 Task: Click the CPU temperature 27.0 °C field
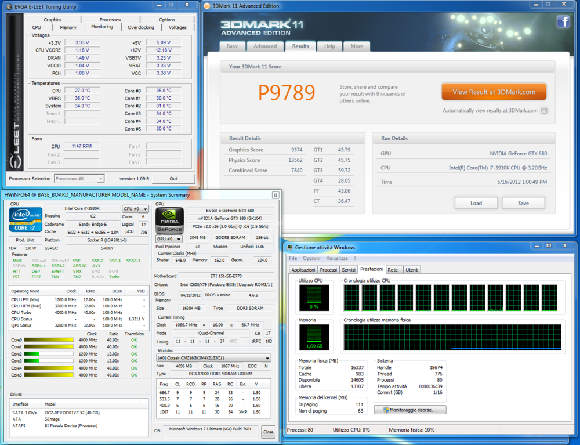click(x=82, y=91)
